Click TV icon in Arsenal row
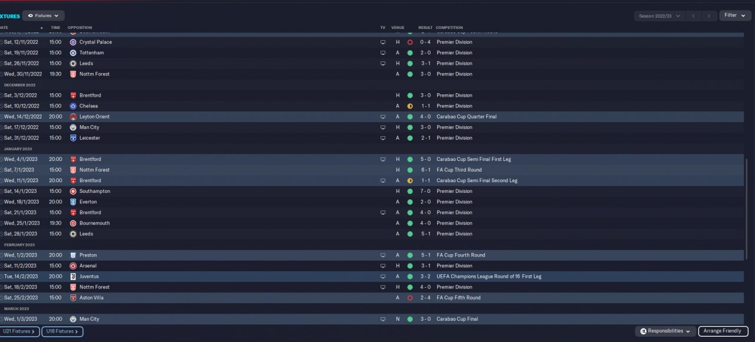Image resolution: width=755 pixels, height=342 pixels. pyautogui.click(x=383, y=266)
